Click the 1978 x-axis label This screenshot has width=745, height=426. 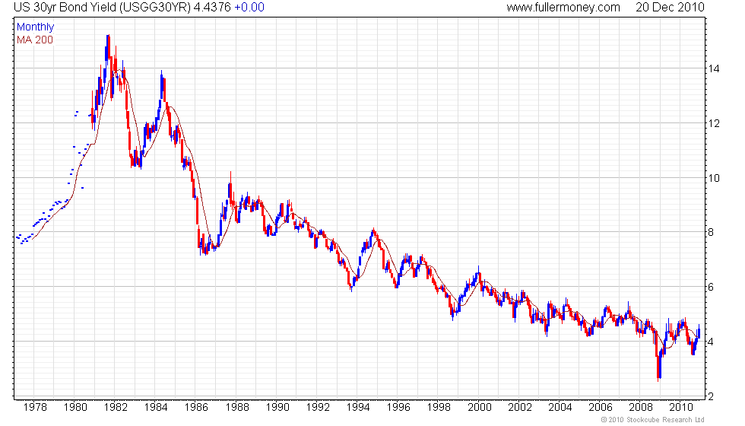coord(35,407)
